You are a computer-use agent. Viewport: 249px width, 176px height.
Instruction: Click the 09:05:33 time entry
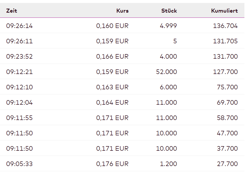(x=19, y=164)
